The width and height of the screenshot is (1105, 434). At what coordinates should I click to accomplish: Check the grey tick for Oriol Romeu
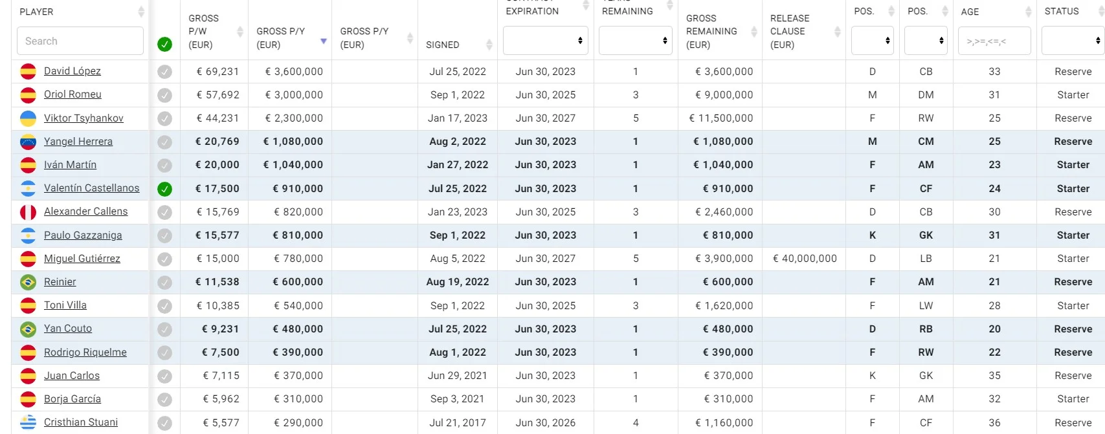(164, 95)
